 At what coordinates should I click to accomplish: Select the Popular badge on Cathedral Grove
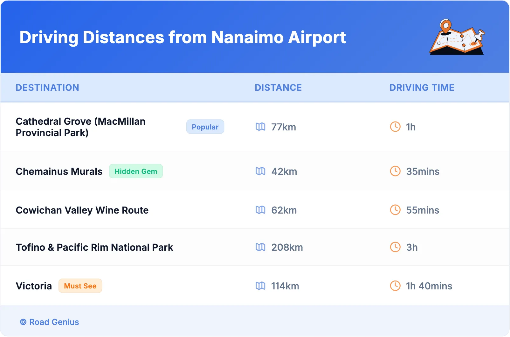(205, 127)
